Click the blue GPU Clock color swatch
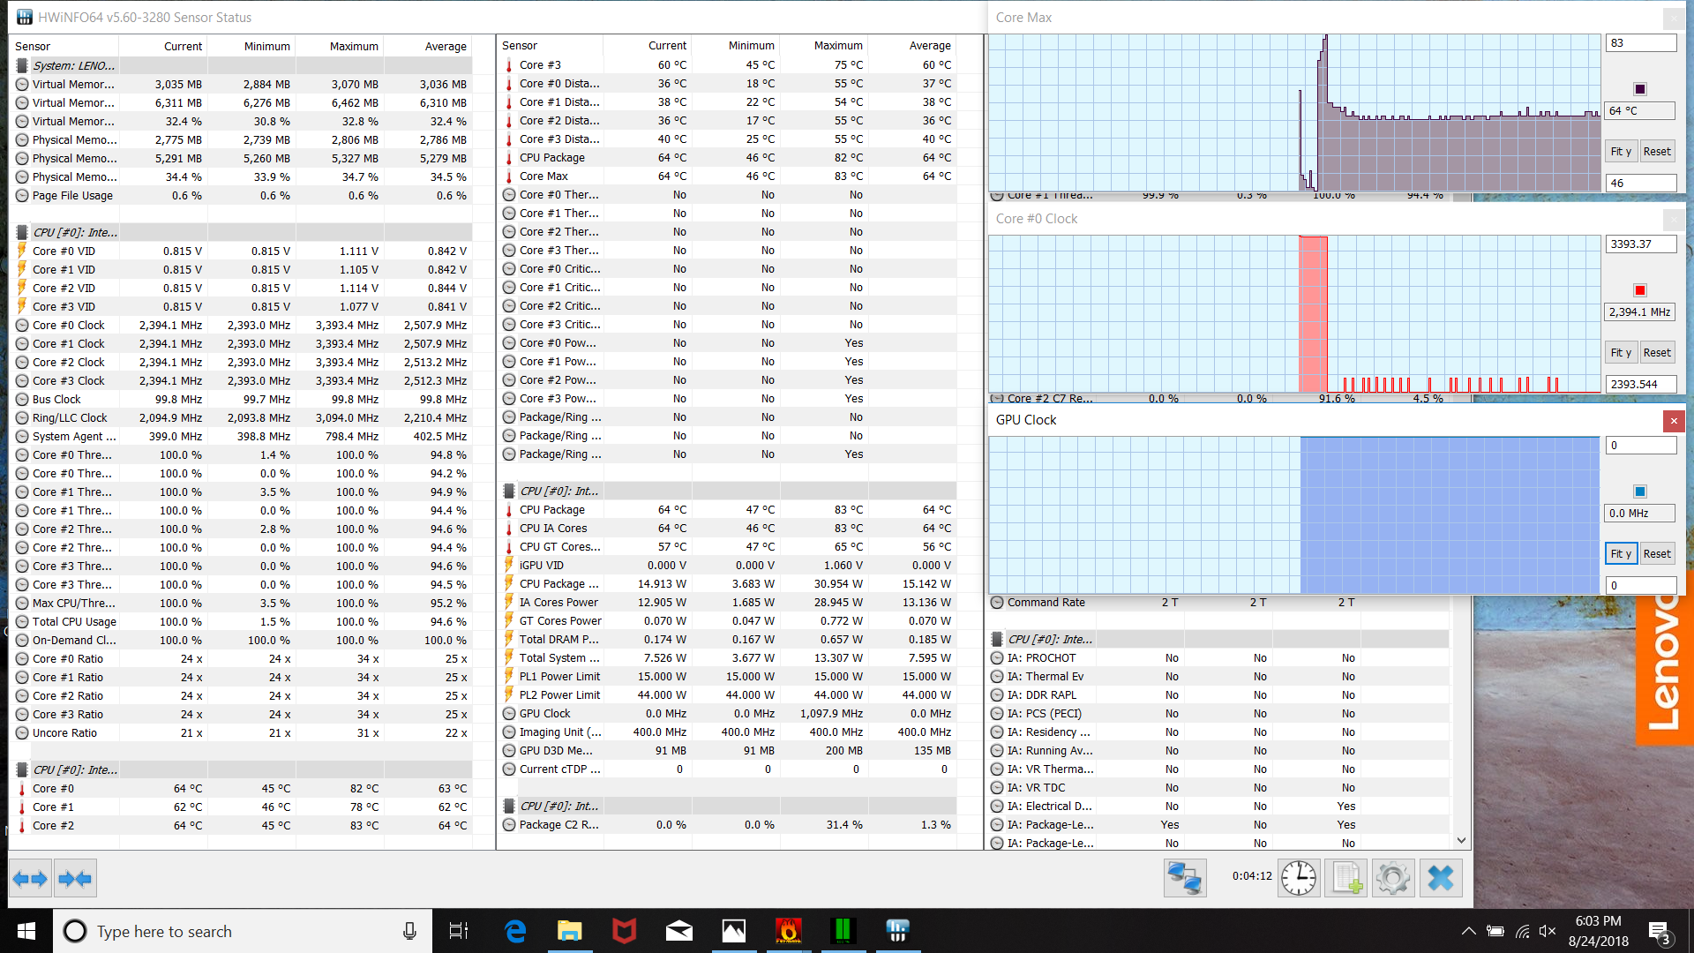This screenshot has width=1694, height=953. tap(1640, 492)
